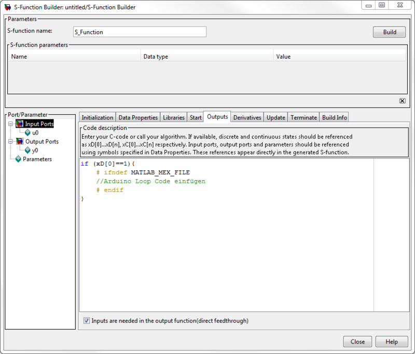Collapse the Input Ports tree node
Viewport: 415px width, 354px height.
pos(11,124)
